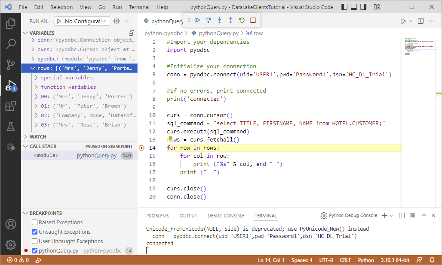
Task: Switch to the OUTPUT tab
Action: coord(188,216)
